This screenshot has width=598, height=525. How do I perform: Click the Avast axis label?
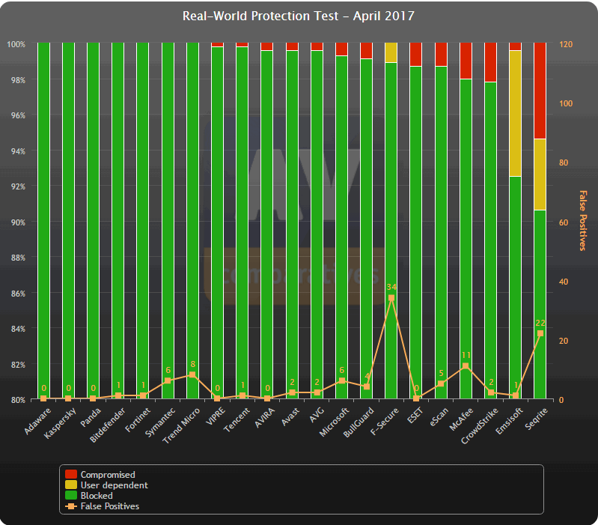(x=290, y=416)
